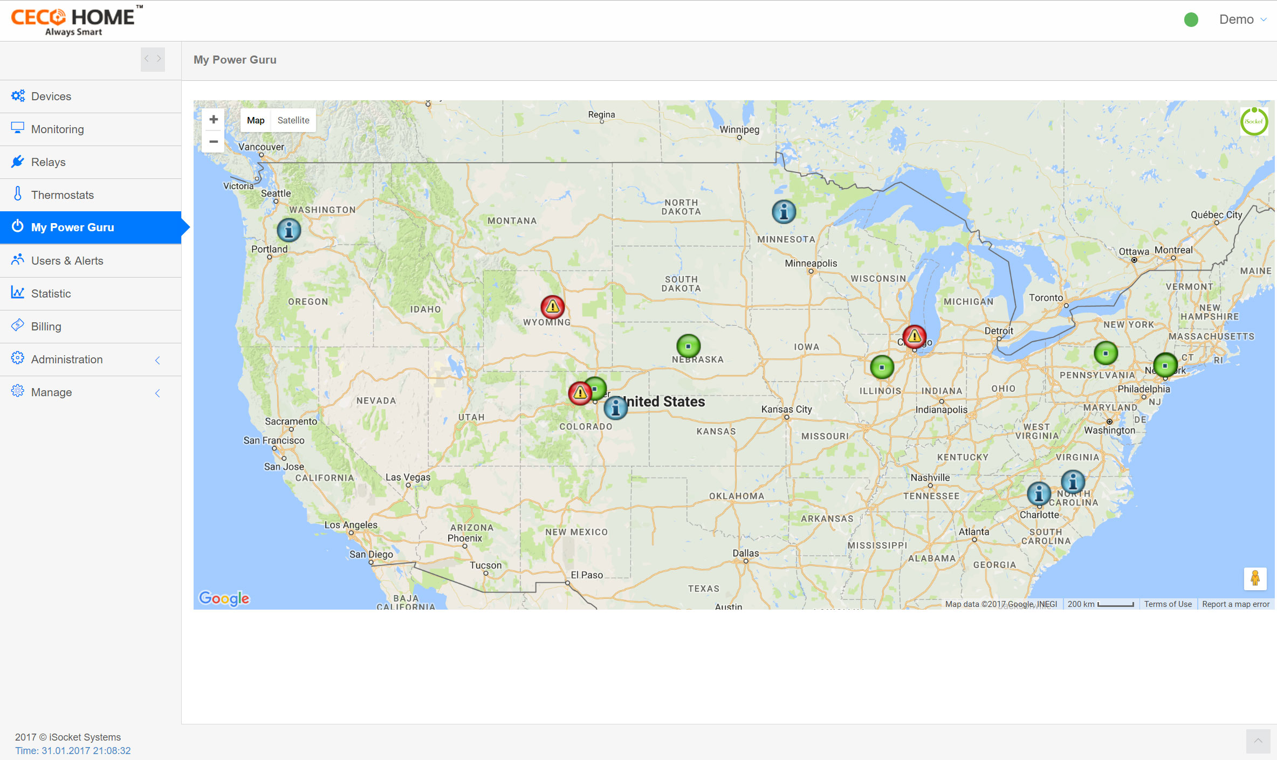Click the blue info marker near Charlotte
Image resolution: width=1277 pixels, height=760 pixels.
coord(1039,494)
